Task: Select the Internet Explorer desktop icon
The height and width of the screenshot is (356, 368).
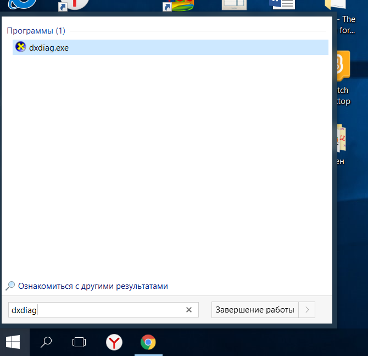Action: tap(23, 5)
